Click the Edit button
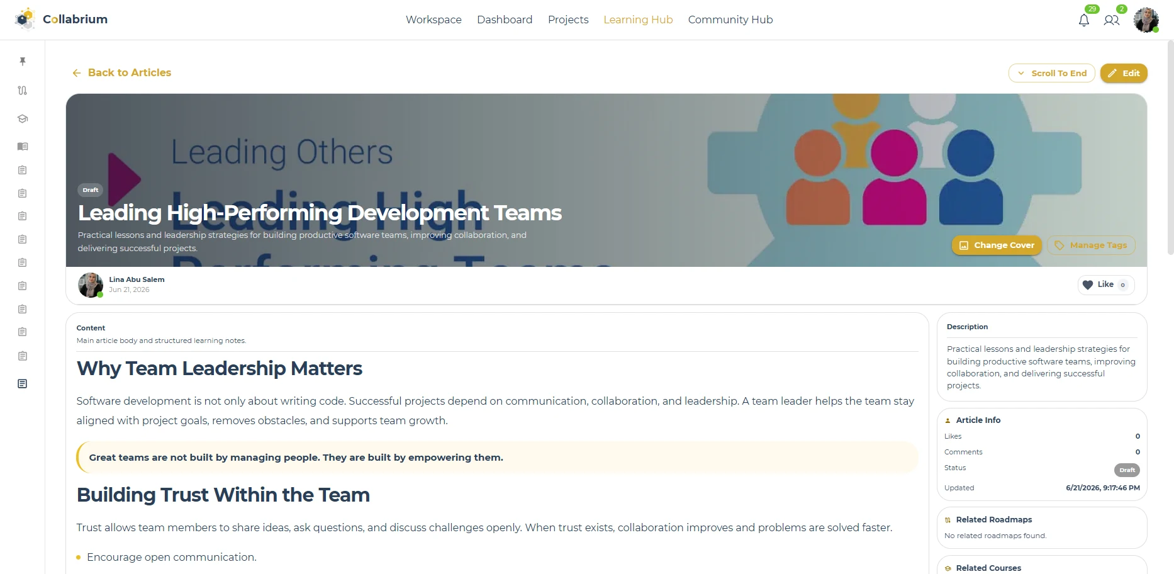 (x=1124, y=73)
